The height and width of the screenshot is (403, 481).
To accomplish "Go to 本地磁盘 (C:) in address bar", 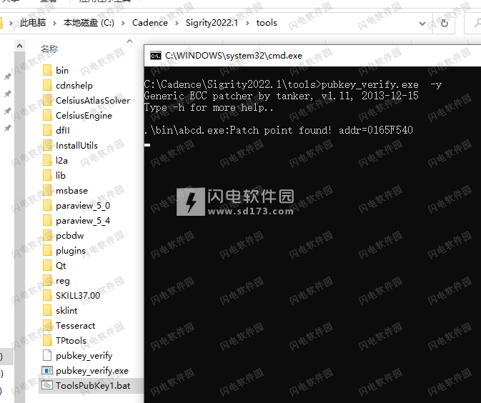I will pos(89,23).
